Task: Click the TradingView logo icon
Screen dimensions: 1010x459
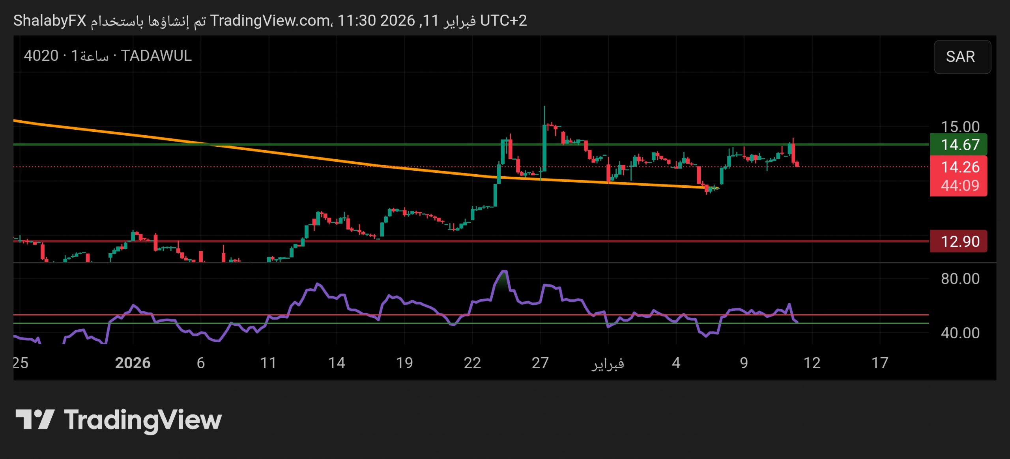Action: click(x=35, y=420)
